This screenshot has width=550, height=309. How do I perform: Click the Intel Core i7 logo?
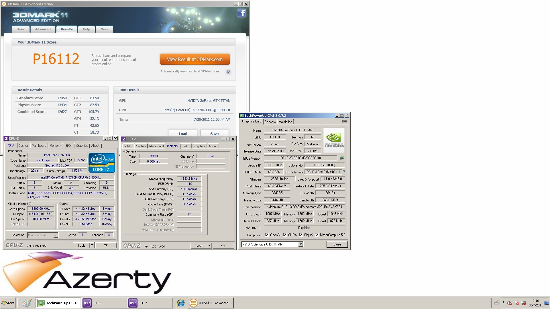pyautogui.click(x=102, y=163)
